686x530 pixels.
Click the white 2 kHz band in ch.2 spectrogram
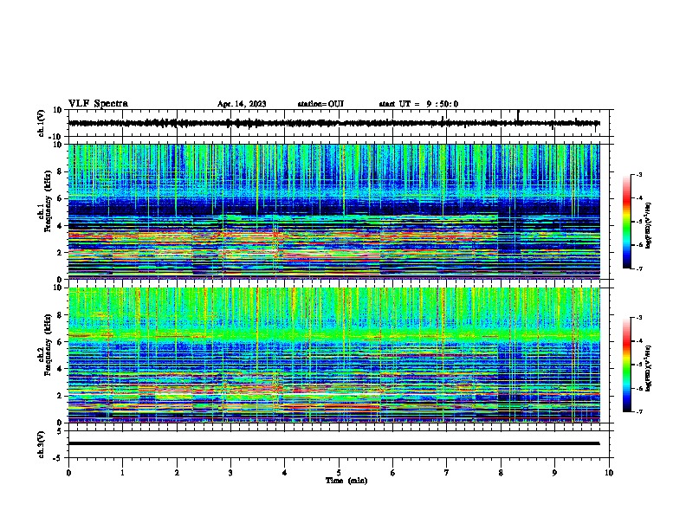click(267, 396)
